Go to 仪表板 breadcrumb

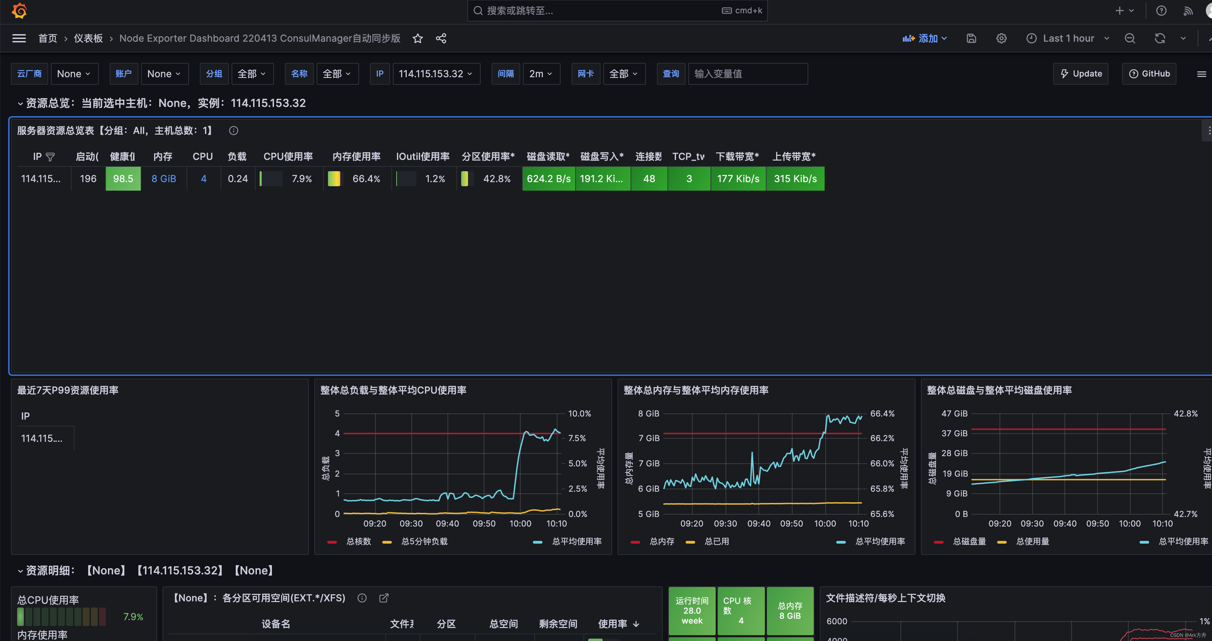click(x=88, y=39)
